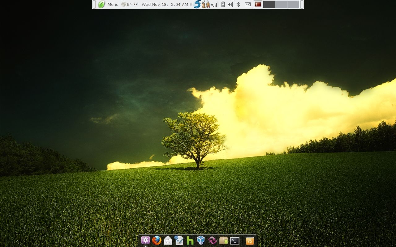Launch VirtualBox from the dock
Image resolution: width=396 pixels, height=247 pixels.
[x=201, y=240]
